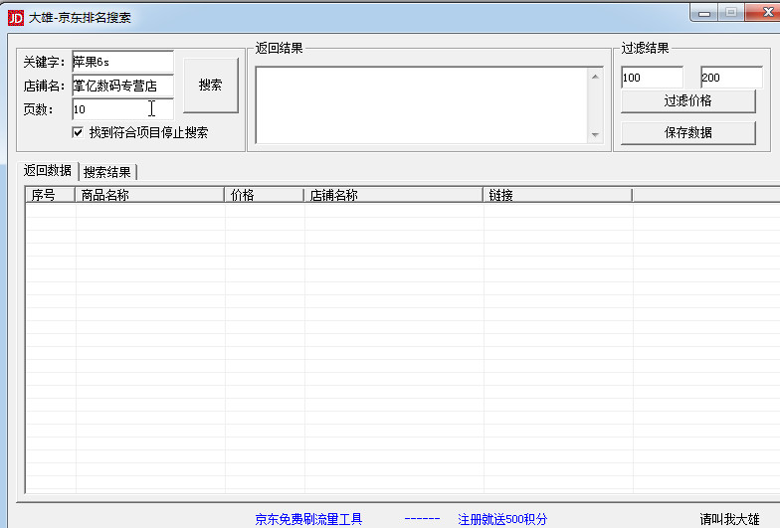
Task: Click the up arrow of 返回结果 scrollbar
Action: coord(595,76)
